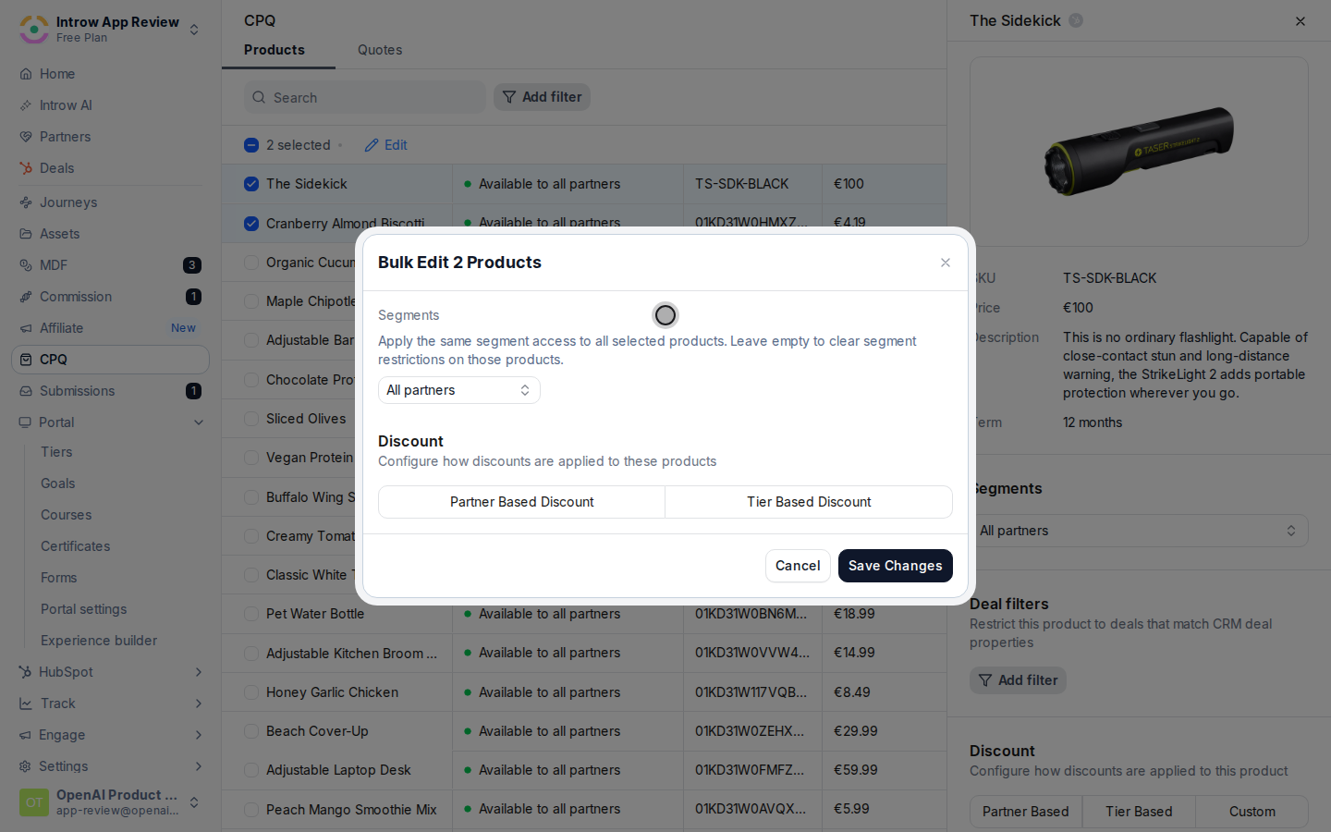
Task: Open the All partners dropdown in dialog
Action: pos(459,390)
